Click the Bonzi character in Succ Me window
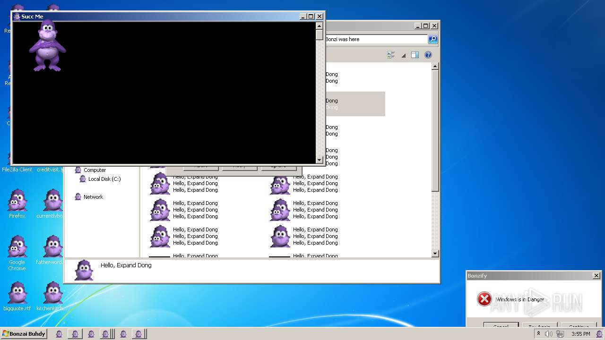The image size is (605, 340). 47,46
